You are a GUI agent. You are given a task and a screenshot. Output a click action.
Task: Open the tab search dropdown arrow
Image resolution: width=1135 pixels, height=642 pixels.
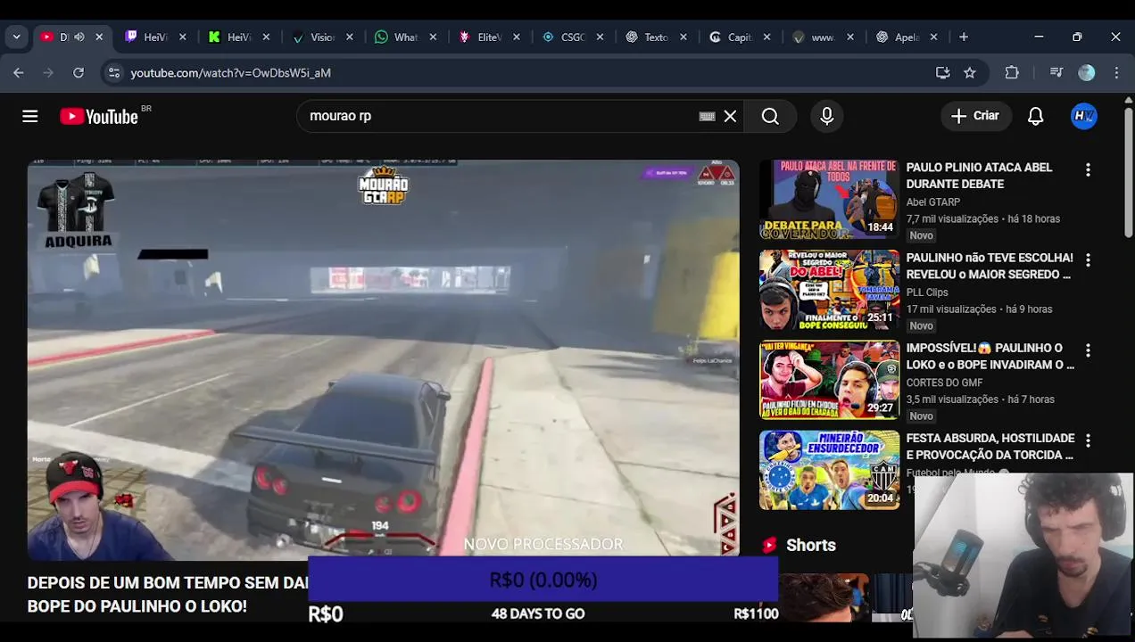pyautogui.click(x=16, y=37)
